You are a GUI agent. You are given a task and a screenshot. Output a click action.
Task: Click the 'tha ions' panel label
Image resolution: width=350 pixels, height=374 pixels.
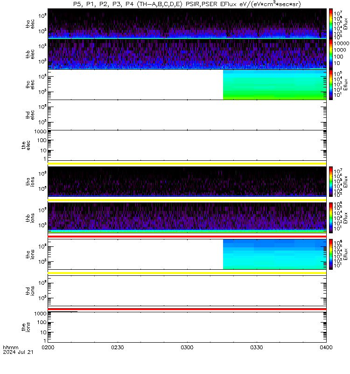tap(30, 182)
